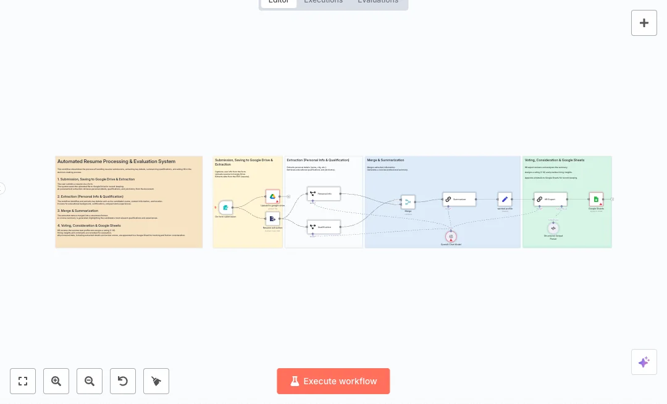Select the Google Sheets node

[x=596, y=199]
